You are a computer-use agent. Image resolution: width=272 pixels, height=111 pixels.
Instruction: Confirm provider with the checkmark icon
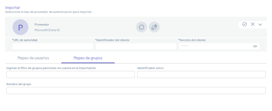coord(245,24)
